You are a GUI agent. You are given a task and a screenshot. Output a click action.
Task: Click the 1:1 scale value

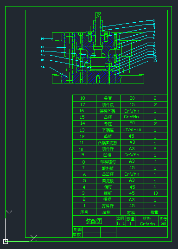click(x=121, y=224)
